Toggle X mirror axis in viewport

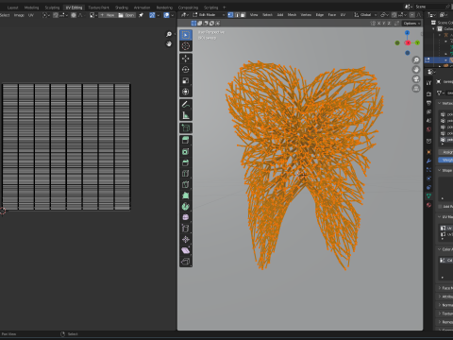379,24
